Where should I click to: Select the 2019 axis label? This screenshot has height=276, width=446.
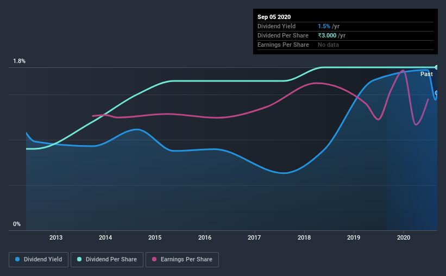354,237
